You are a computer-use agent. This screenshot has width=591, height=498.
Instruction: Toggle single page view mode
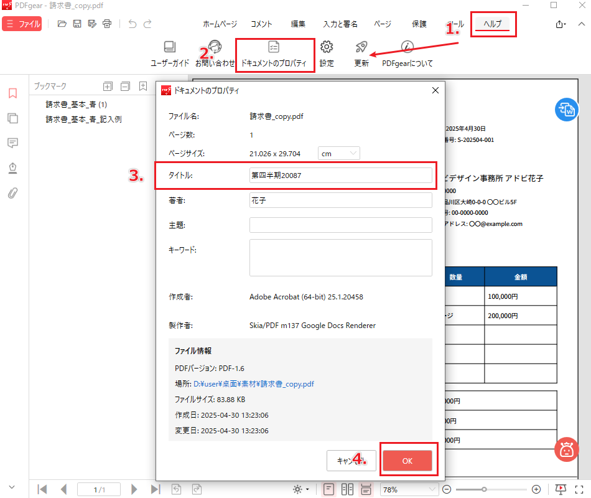click(328, 489)
